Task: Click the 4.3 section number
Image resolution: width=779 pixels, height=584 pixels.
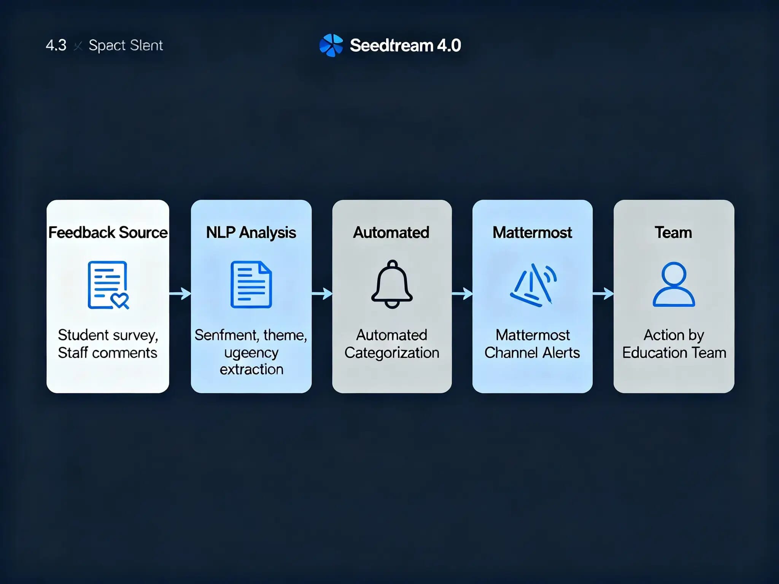Action: (56, 46)
